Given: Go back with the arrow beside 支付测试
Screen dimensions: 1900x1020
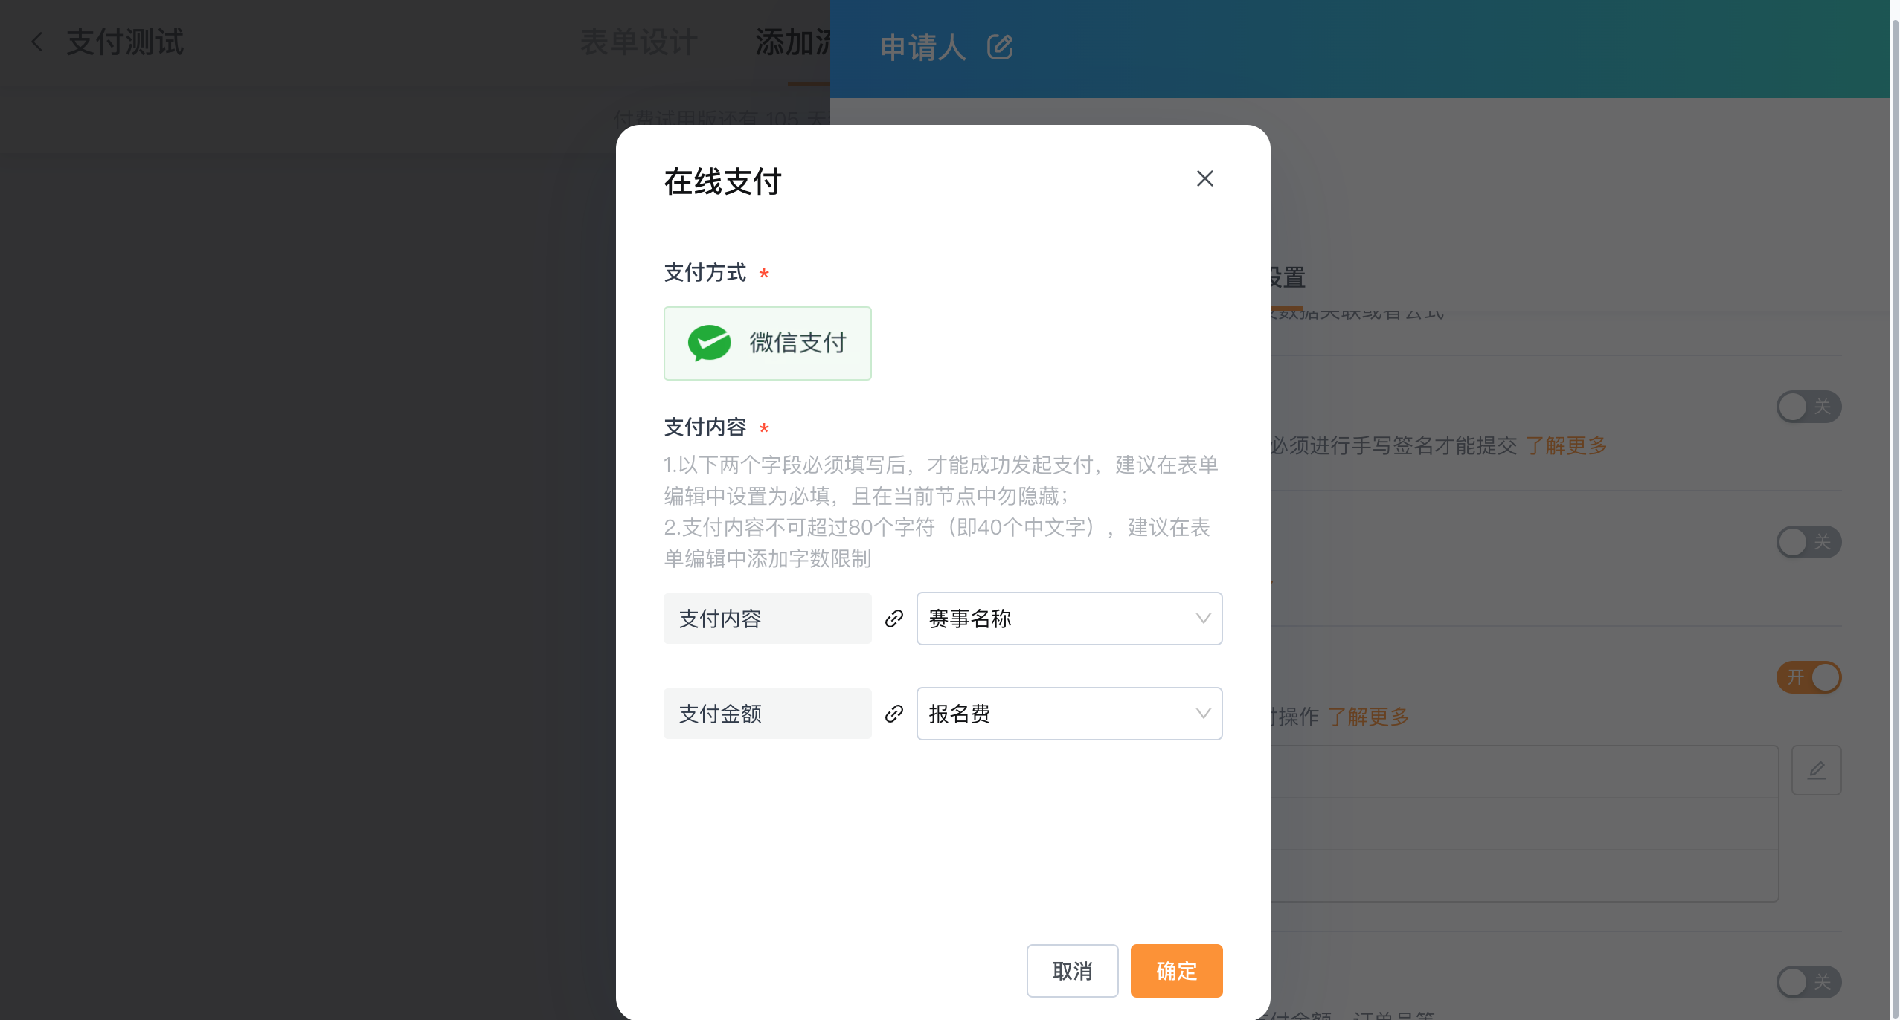Looking at the screenshot, I should tap(37, 42).
